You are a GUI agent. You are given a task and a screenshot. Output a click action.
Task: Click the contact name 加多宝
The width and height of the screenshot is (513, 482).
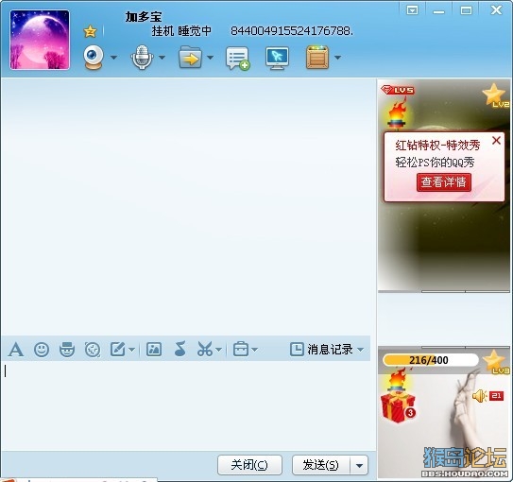click(144, 17)
